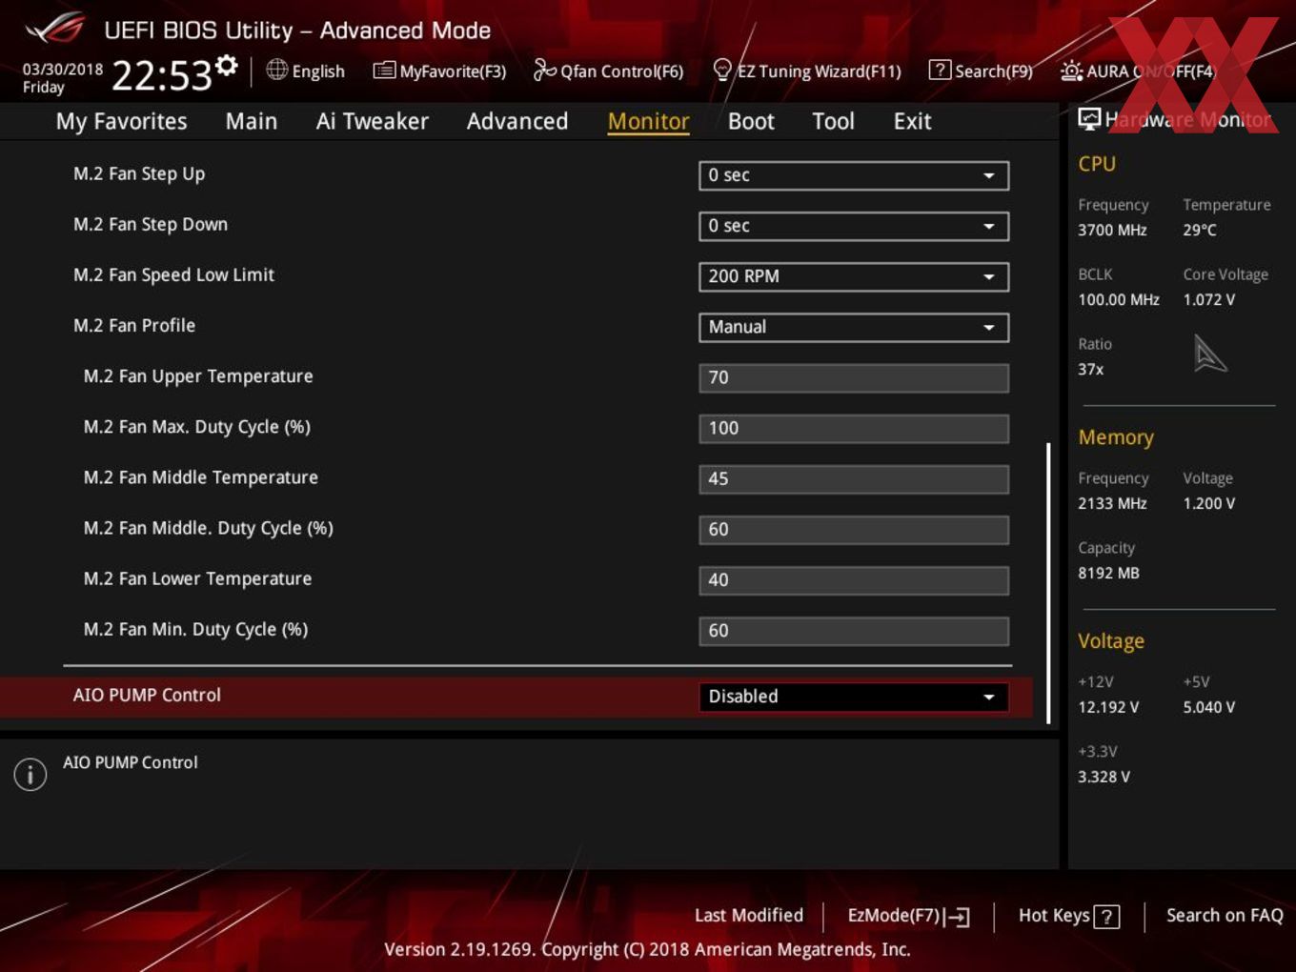Edit M.2 Fan Upper Temperature field

pyautogui.click(x=854, y=377)
